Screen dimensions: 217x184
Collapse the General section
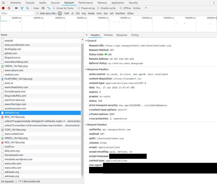(x=86, y=41)
